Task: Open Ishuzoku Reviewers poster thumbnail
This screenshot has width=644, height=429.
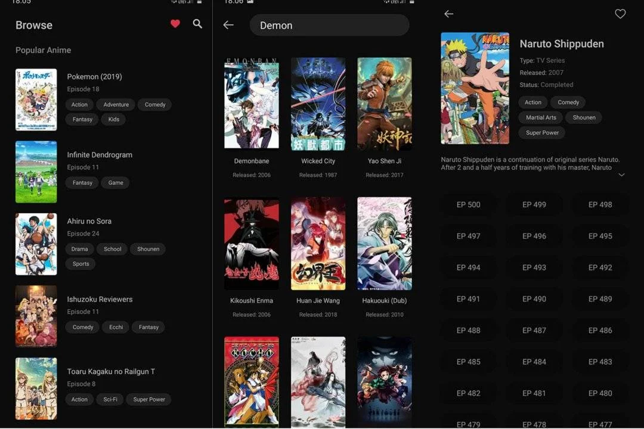Action: pyautogui.click(x=36, y=316)
